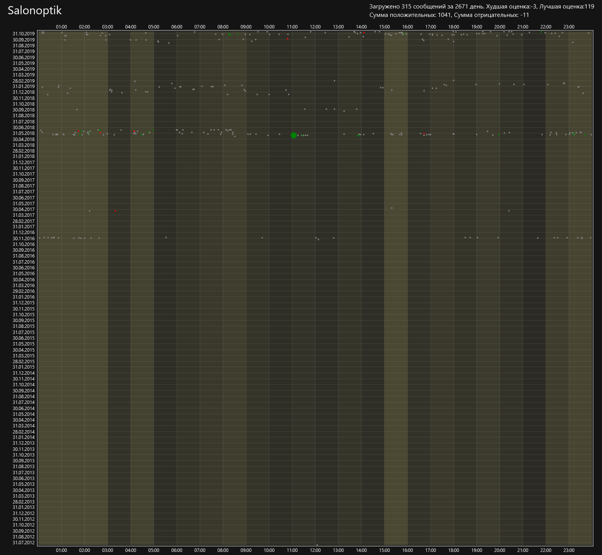This screenshot has height=555, width=602.
Task: Click the 28.02.2014 date label
Action: [23, 432]
